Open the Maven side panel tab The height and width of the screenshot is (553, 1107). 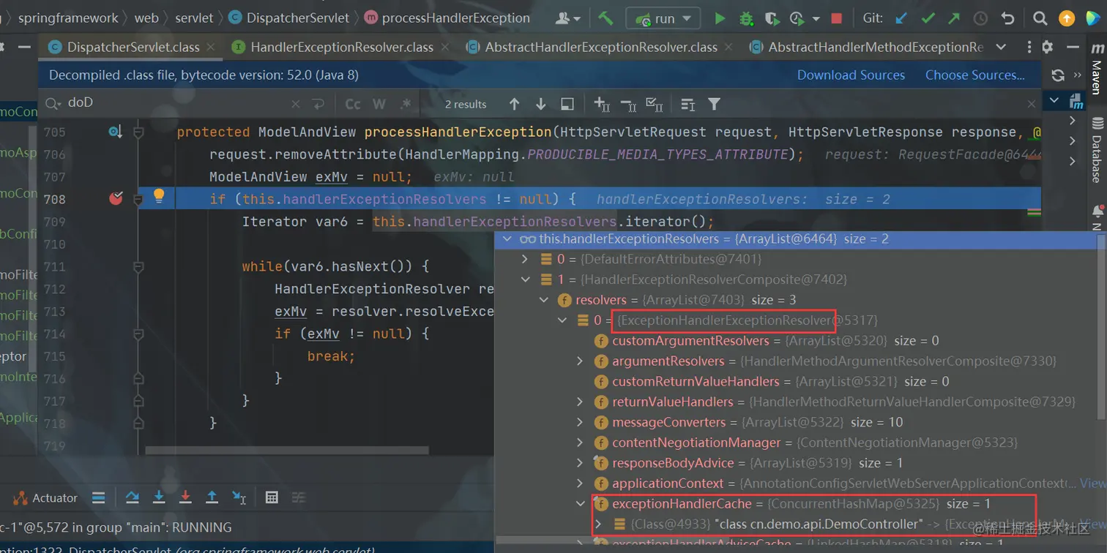(1097, 69)
